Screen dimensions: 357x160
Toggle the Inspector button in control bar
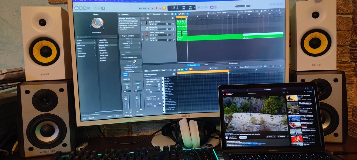tap(81, 8)
